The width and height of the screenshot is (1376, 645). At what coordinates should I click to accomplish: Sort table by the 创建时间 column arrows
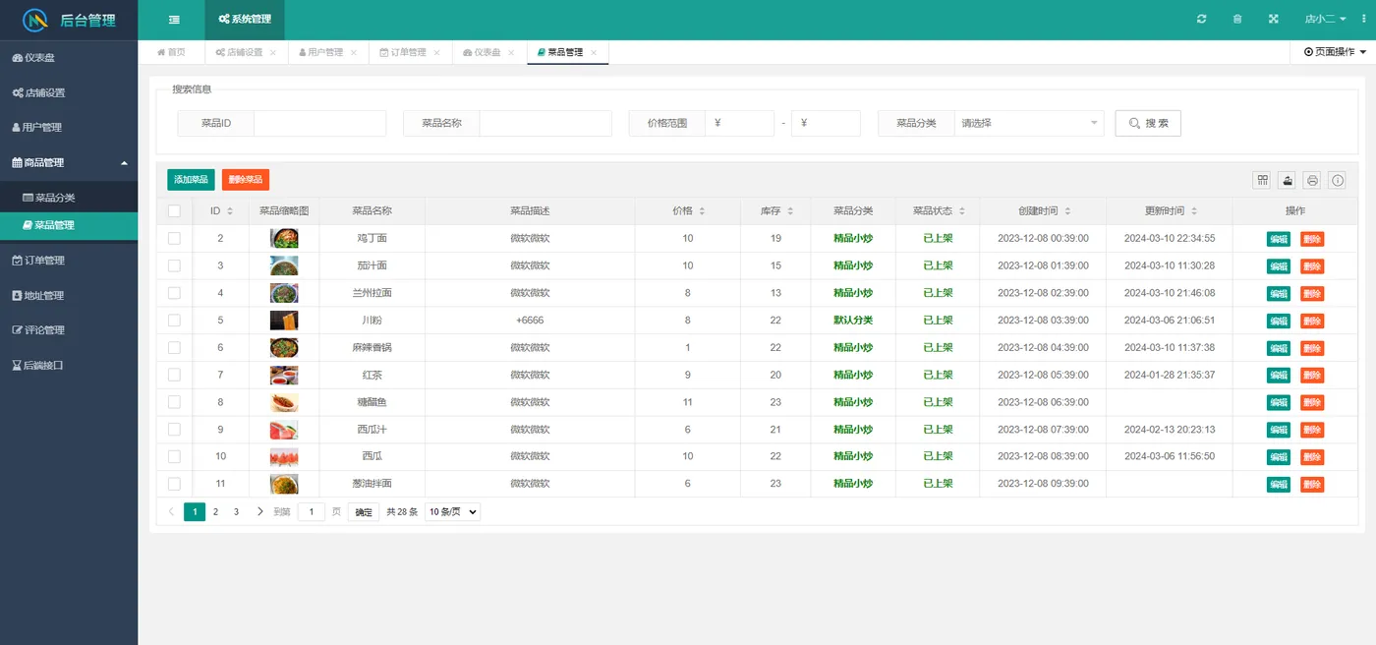tap(1067, 211)
